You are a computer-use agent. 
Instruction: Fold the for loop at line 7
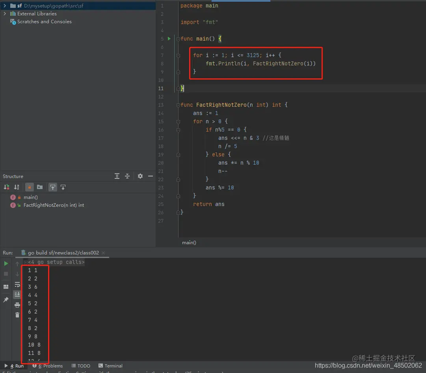(178, 56)
